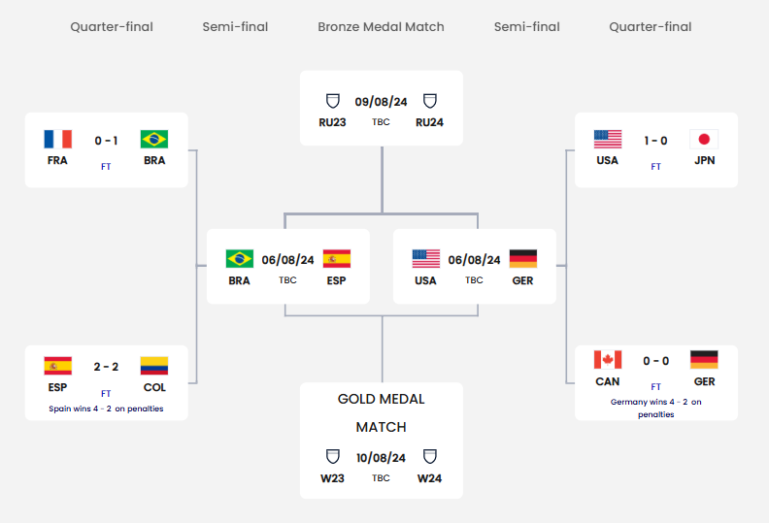The width and height of the screenshot is (769, 523).
Task: Click the W23 placeholder shield icon
Action: pos(332,456)
